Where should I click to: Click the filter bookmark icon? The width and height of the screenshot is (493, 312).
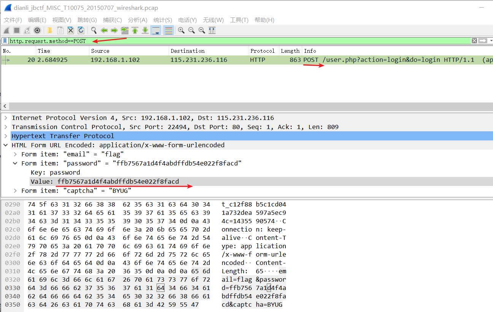5,40
